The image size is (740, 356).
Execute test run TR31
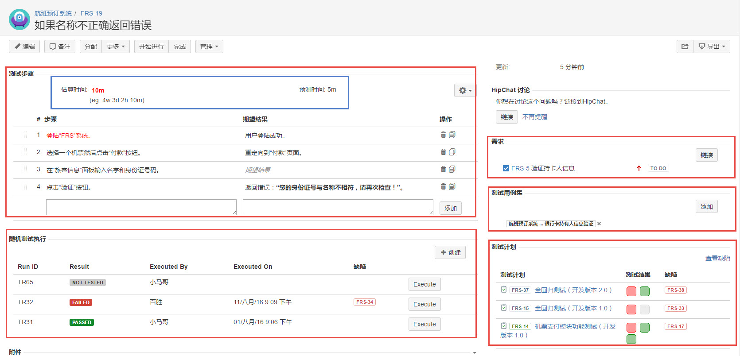425,324
